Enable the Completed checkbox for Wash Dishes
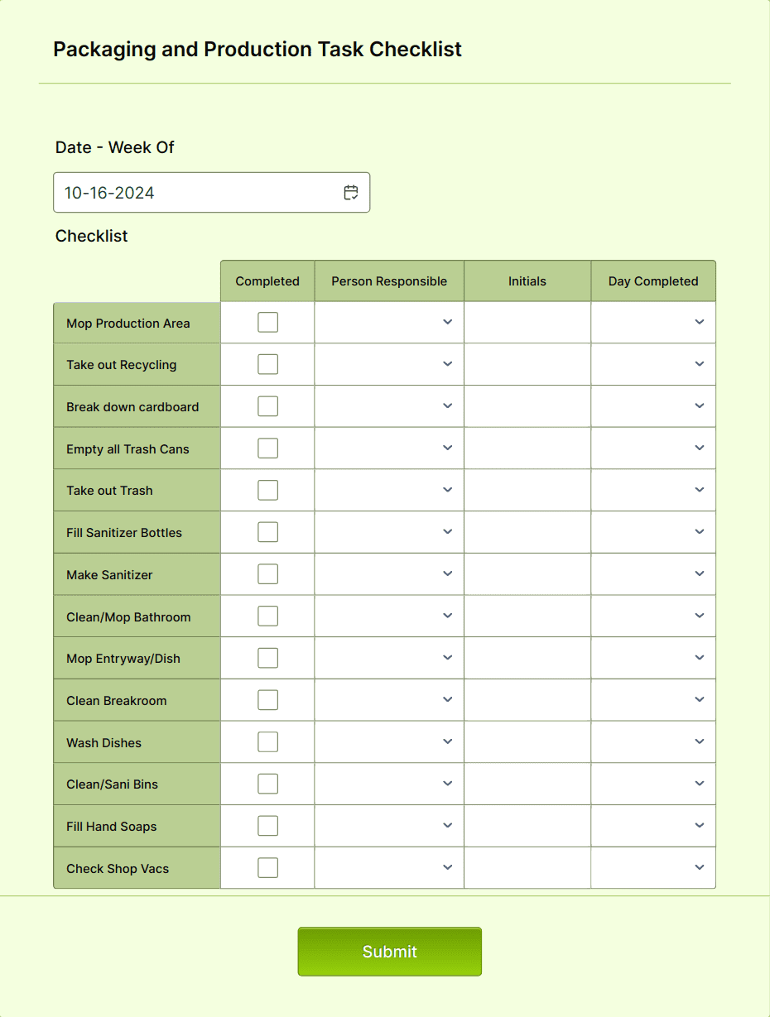Viewport: 770px width, 1017px height. (x=267, y=741)
